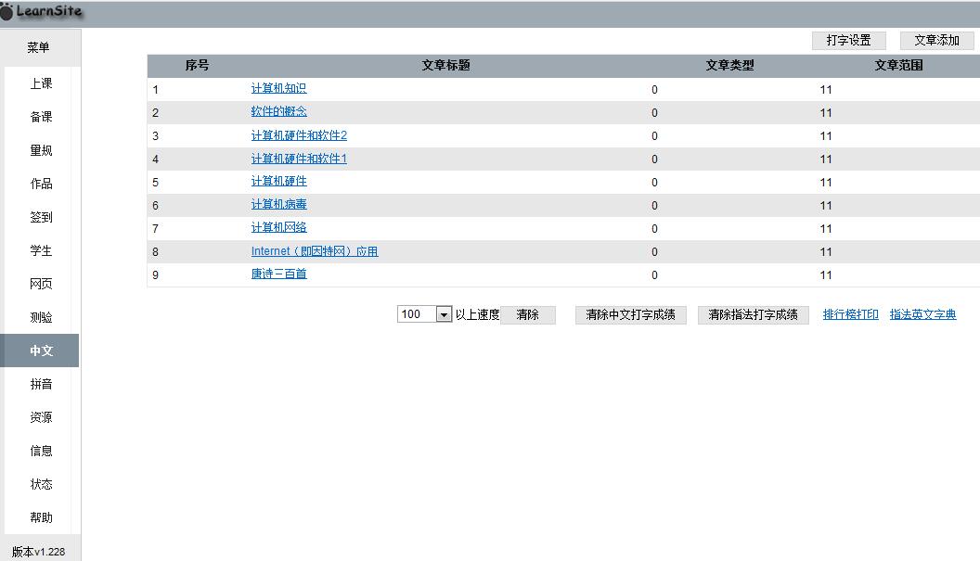
Task: Open article link 软件的概念
Action: (x=278, y=112)
